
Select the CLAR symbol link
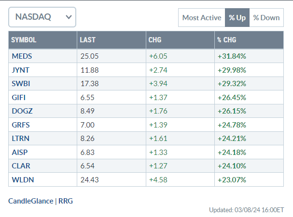[21, 166]
